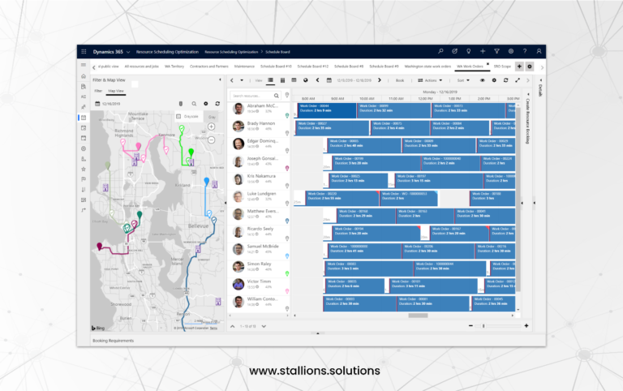Expand the Dynamics 365 app switcher chevron
The width and height of the screenshot is (623, 391).
[x=127, y=51]
